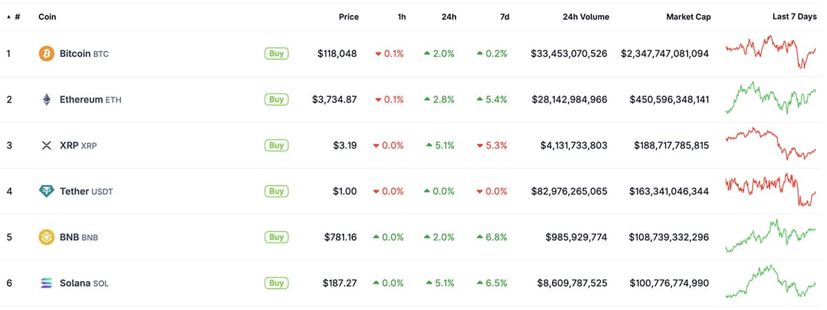Hit the Buy button for Ethereum

(276, 99)
